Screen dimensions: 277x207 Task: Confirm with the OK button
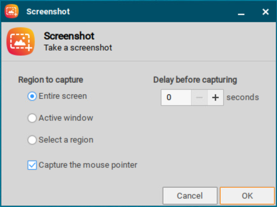[247, 196]
